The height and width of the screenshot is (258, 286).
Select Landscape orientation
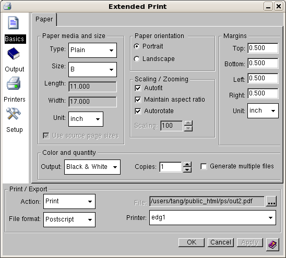(x=137, y=59)
